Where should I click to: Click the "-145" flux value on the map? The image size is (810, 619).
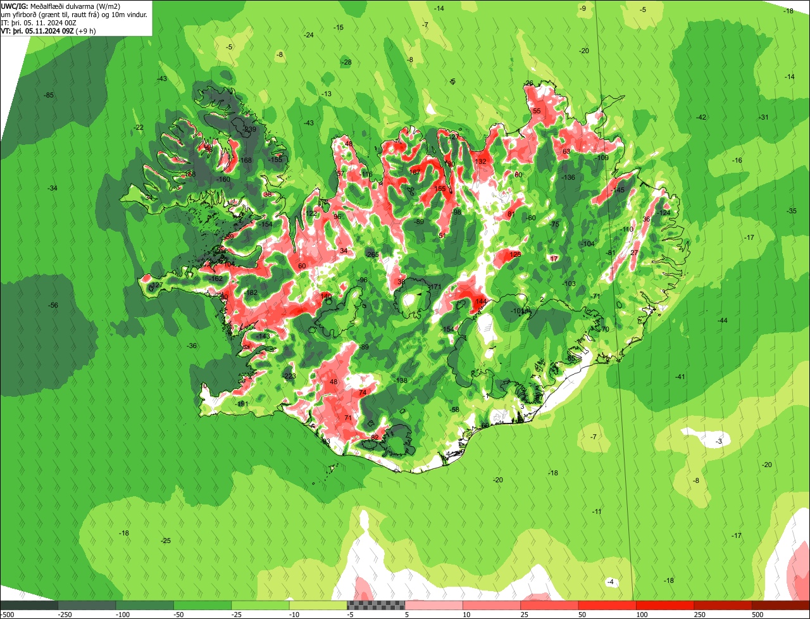(618, 190)
